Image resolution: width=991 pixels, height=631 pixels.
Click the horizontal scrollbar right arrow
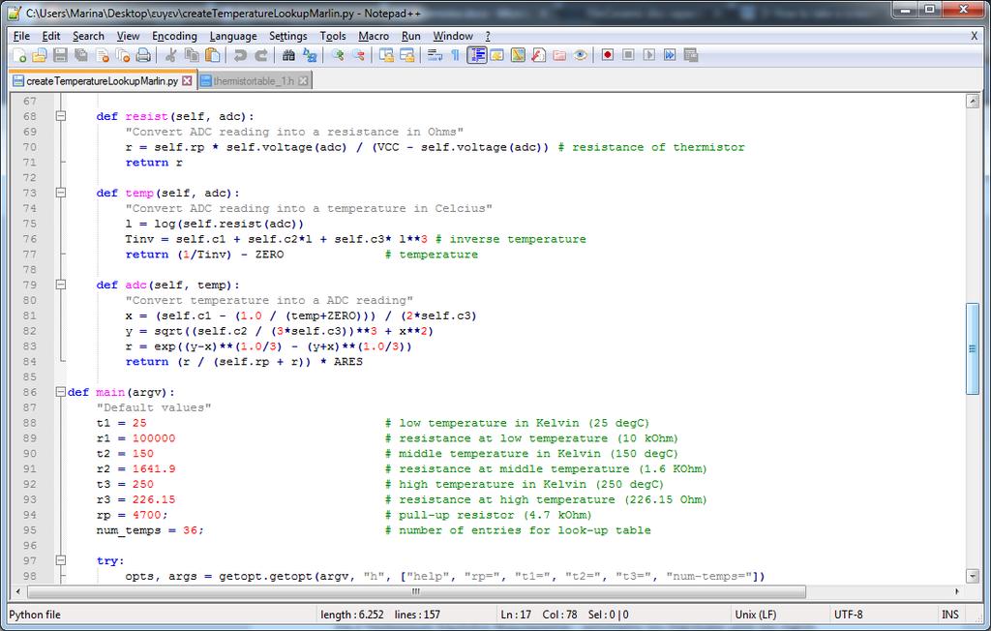957,591
